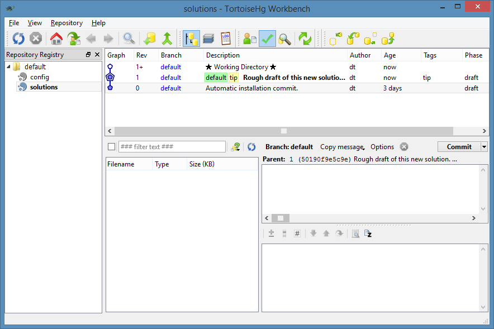Click the revision graph horizontal scrollbar thumb
The height and width of the screenshot is (329, 494).
[x=284, y=131]
